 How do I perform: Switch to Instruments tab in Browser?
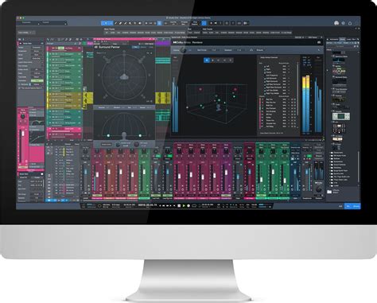(334, 39)
